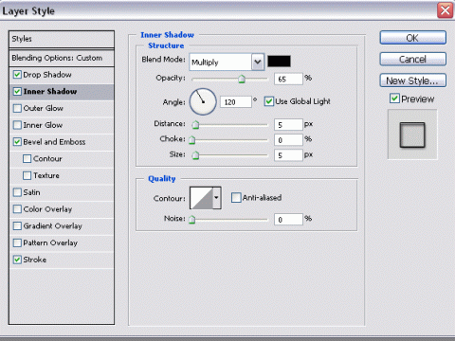Enable the Gradient Overlay checkbox
Viewport: 455px width, 341px height.
point(17,225)
